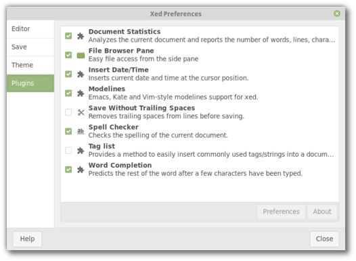The image size is (356, 261).
Task: Click the About button
Action: [322, 212]
